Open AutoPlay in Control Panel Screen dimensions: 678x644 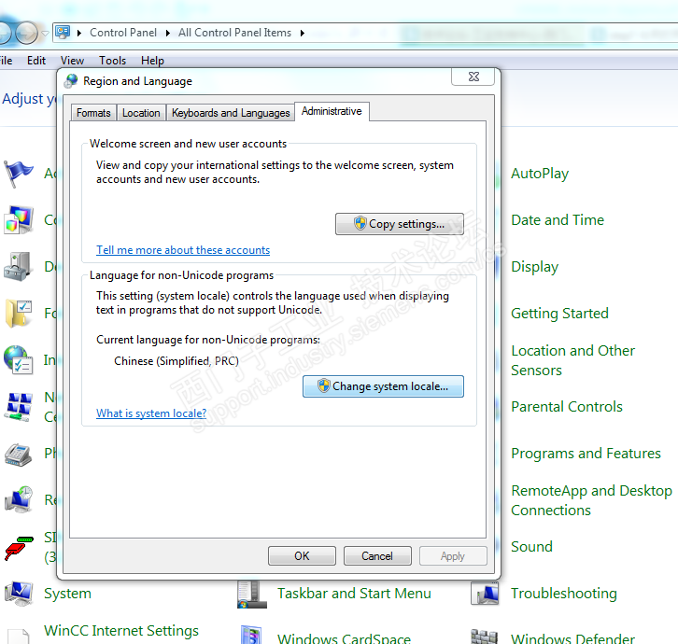pos(540,174)
